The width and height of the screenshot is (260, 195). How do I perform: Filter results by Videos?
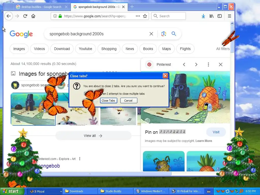pos(39,49)
